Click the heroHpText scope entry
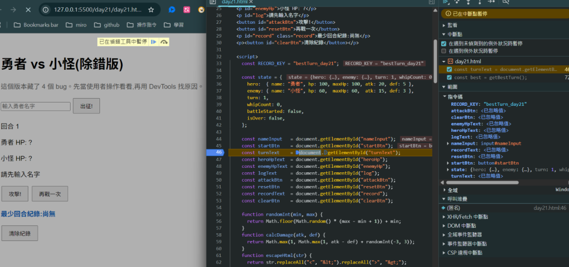Screen dimensions: 569x267 click(x=480, y=130)
